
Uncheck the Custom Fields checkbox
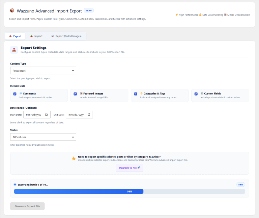pos(196,94)
